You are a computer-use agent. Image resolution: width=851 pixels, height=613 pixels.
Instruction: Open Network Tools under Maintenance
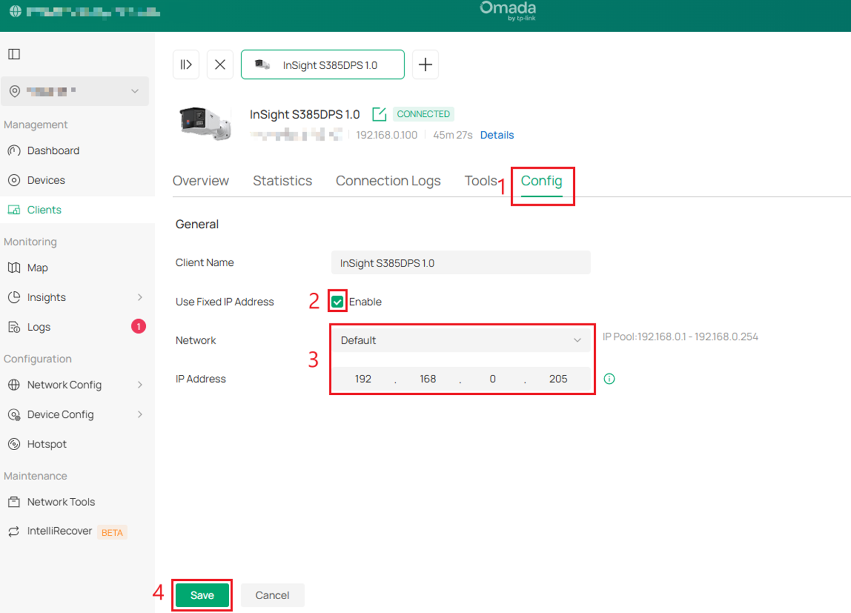pyautogui.click(x=60, y=502)
